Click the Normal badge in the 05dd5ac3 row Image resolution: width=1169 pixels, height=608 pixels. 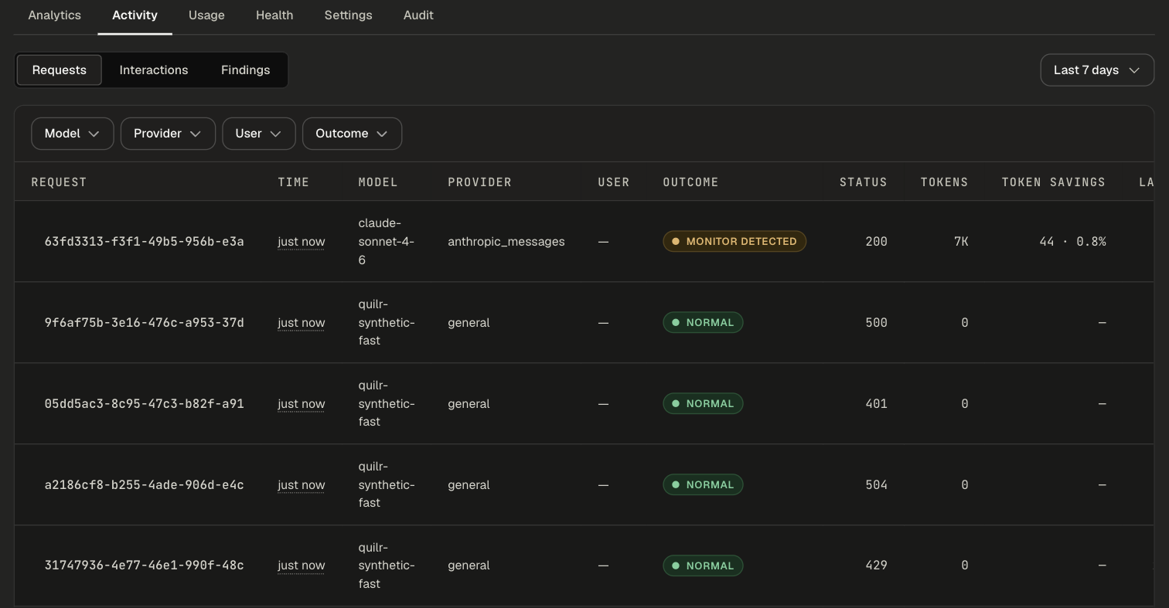coord(703,404)
